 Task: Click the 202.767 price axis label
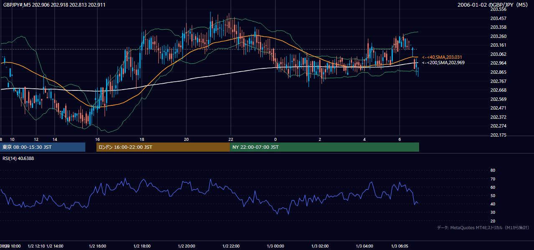tap(498, 81)
